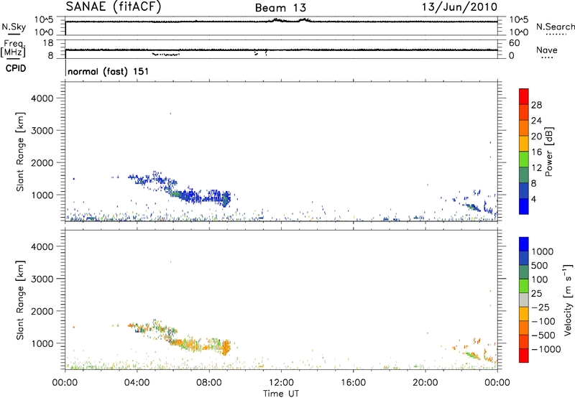
Task: Click the velocity backscatter cluster near 09:00
Action: tap(226, 347)
